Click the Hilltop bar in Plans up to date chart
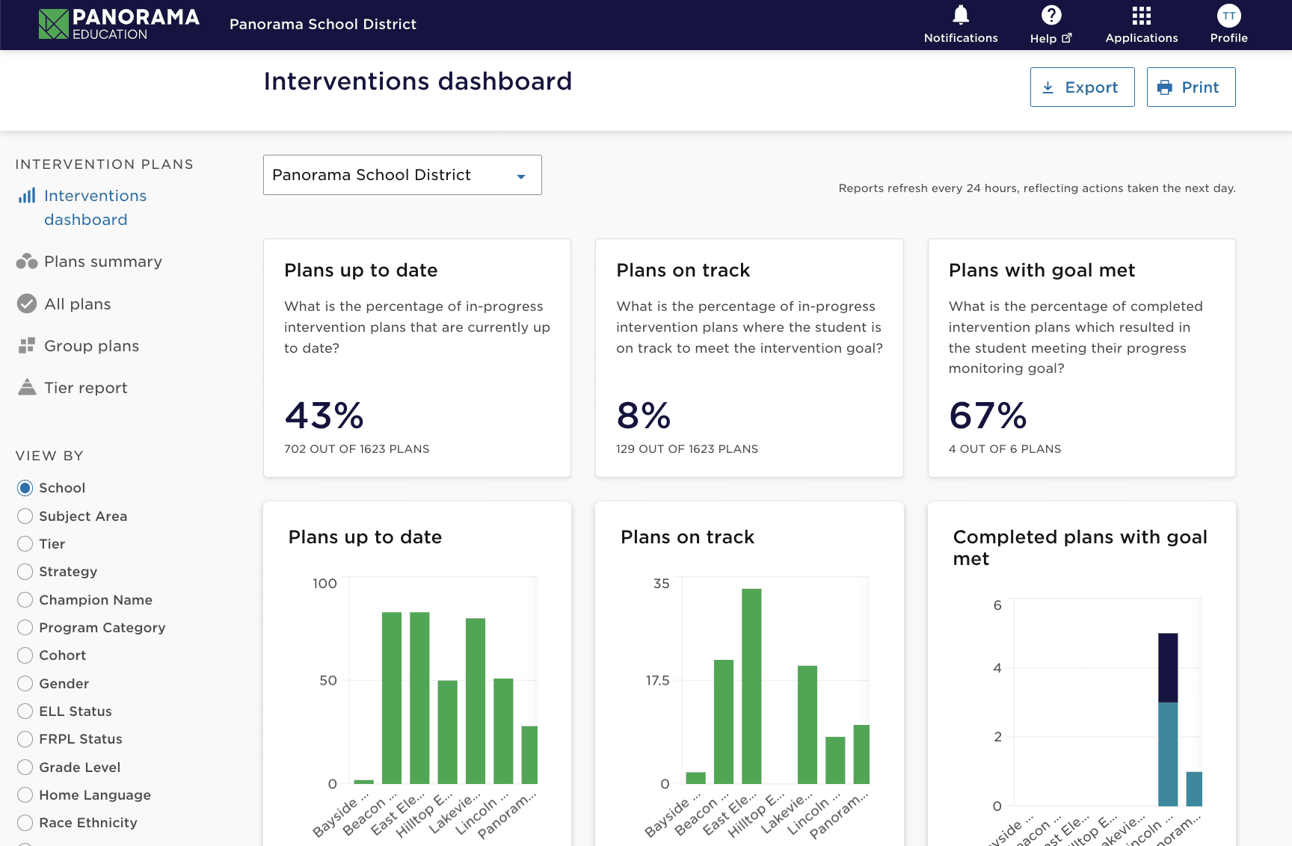The image size is (1292, 846). [x=448, y=732]
